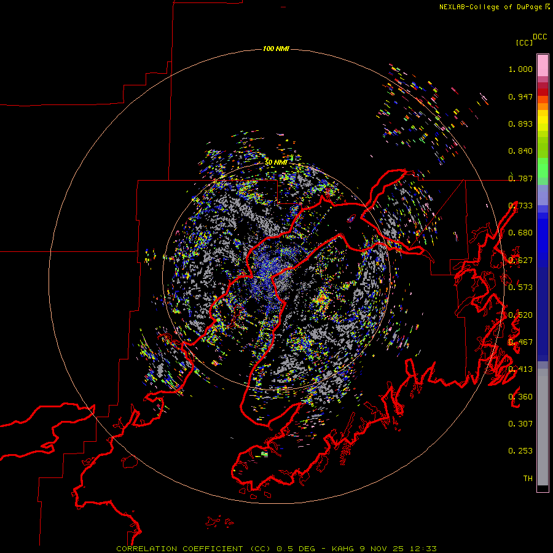The height and width of the screenshot is (553, 553).
Task: Click the 0.5 DEG elevation angle text
Action: [296, 549]
